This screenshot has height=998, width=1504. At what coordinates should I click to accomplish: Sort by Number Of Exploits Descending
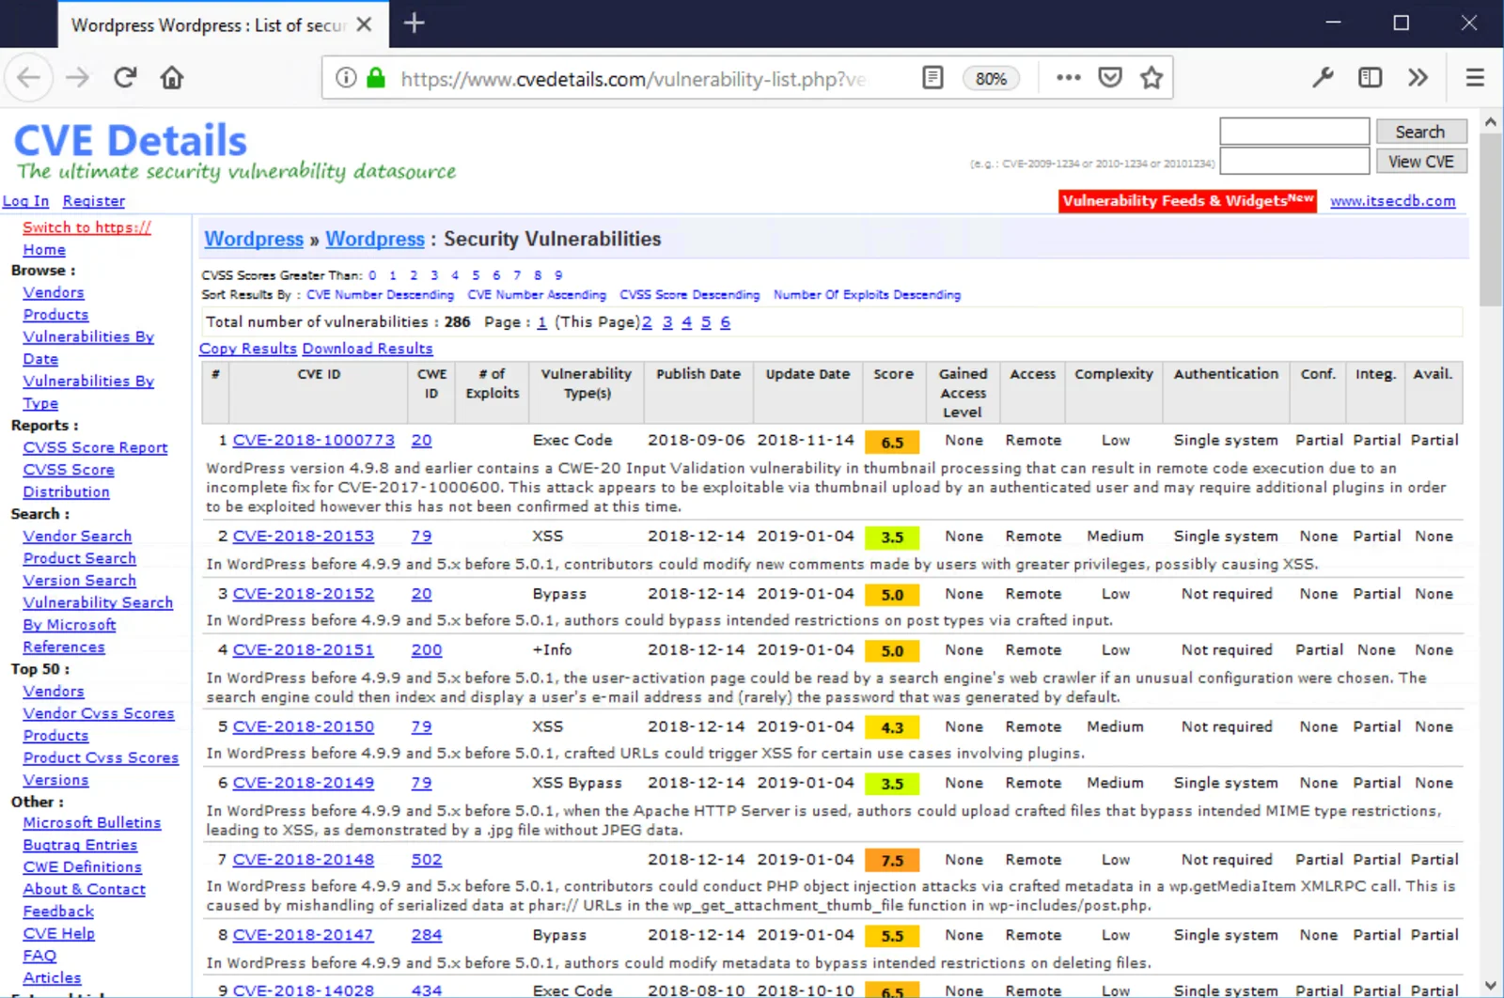[867, 295]
